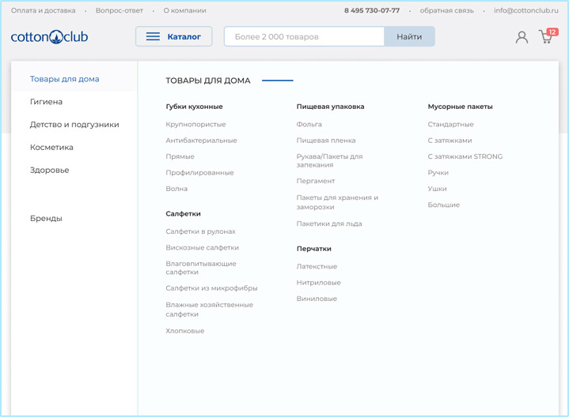
Task: Choose Стандартные garbage bags
Action: 450,124
